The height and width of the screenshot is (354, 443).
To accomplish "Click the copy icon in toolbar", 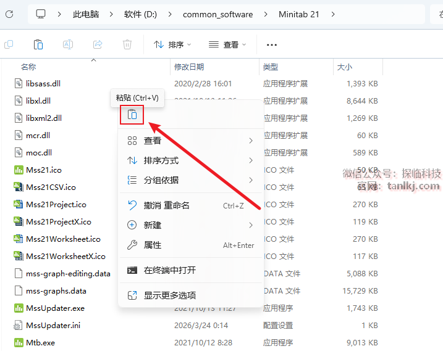I will pyautogui.click(x=9, y=44).
